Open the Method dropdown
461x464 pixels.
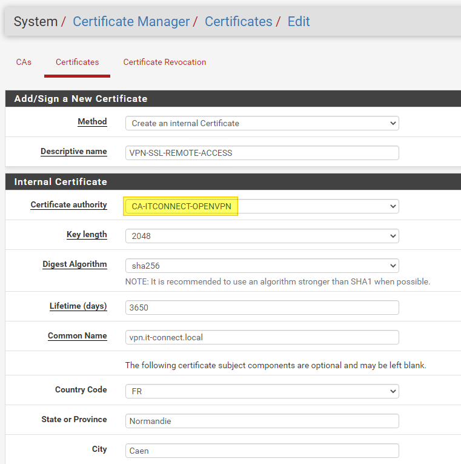[x=262, y=123]
